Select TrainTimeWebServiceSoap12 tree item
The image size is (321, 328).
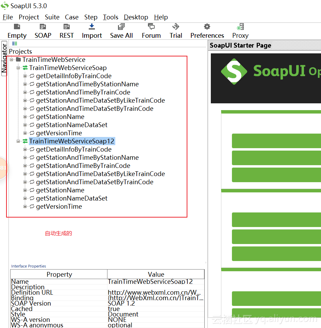point(71,141)
